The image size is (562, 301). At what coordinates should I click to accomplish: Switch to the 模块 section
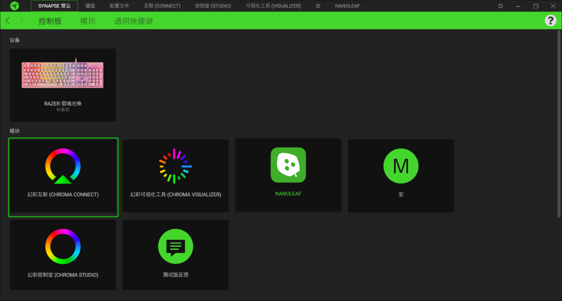[88, 20]
